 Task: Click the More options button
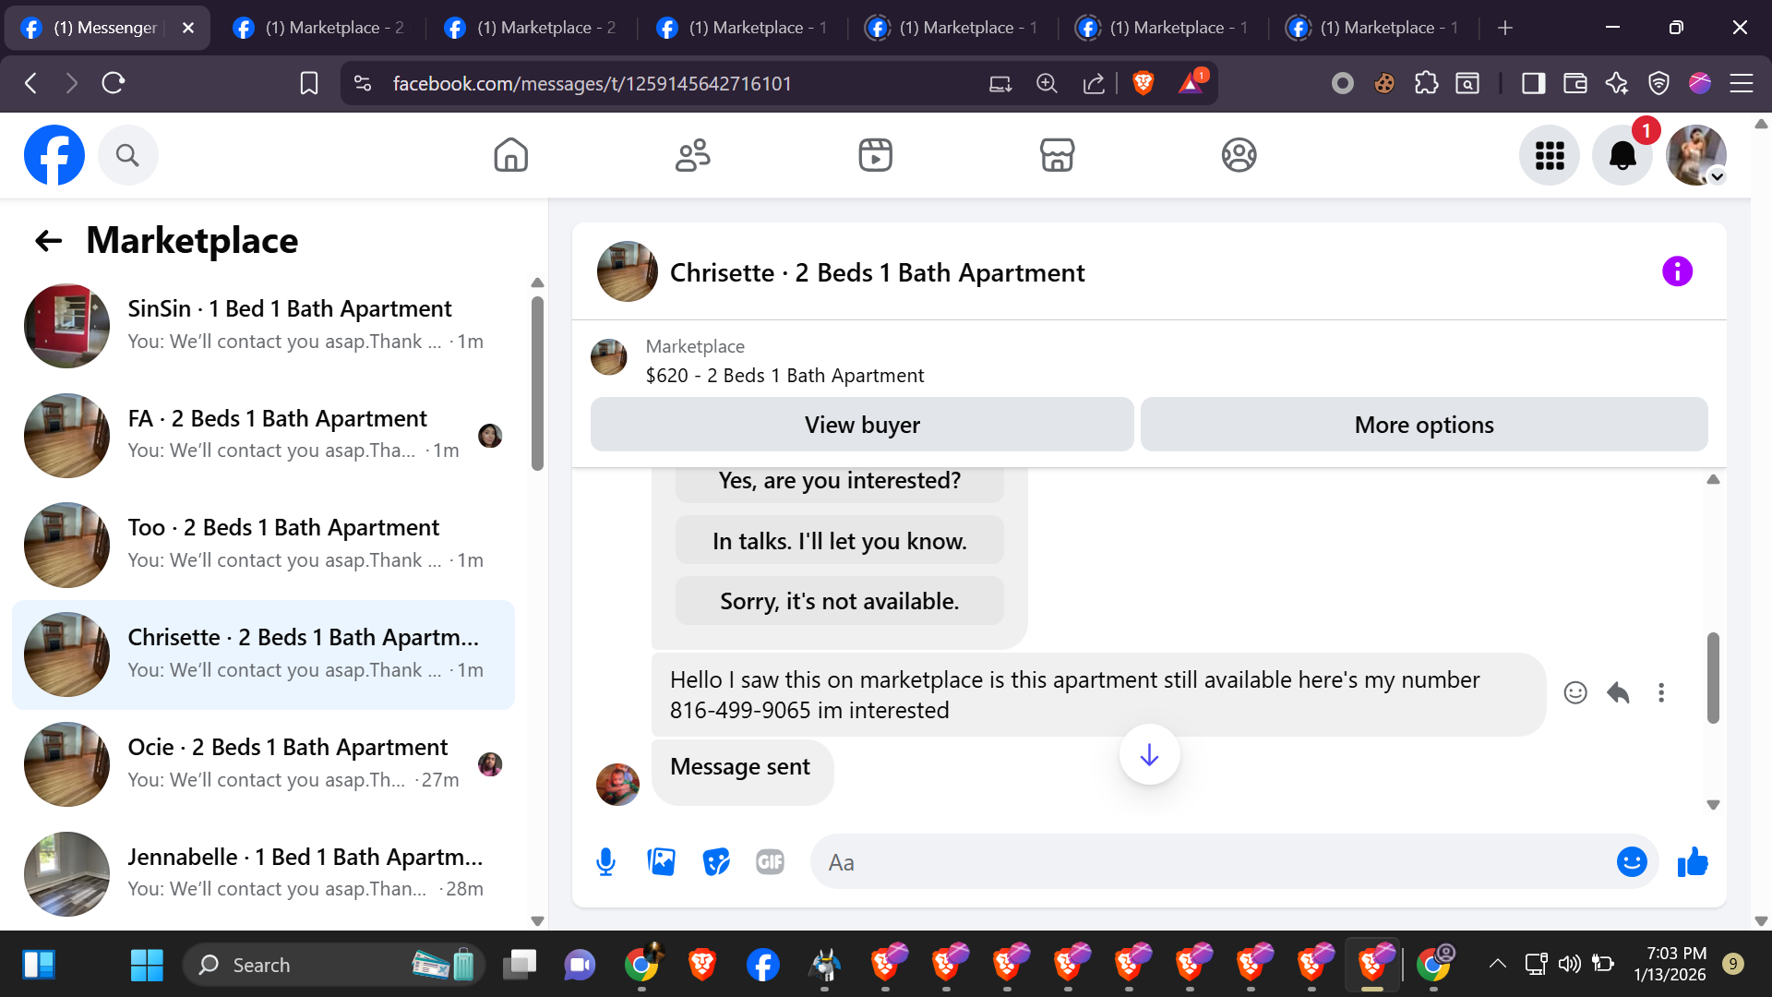pos(1423,425)
